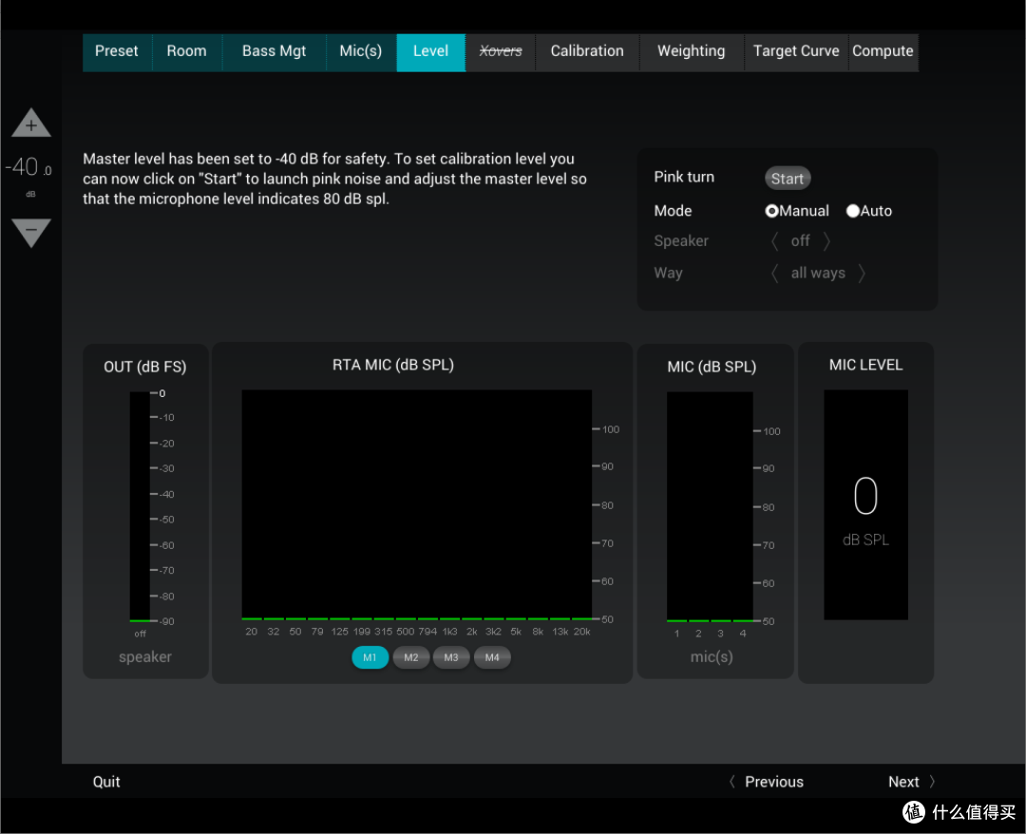Click right chevron next to all ways
Image resolution: width=1026 pixels, height=834 pixels.
(x=862, y=274)
